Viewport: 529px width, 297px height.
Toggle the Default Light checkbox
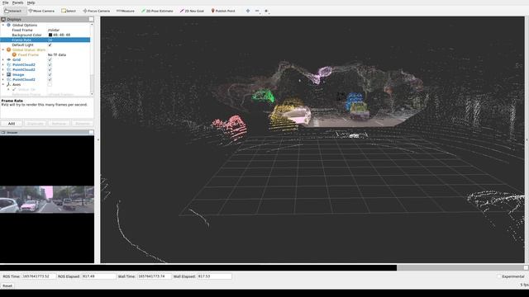(x=50, y=45)
